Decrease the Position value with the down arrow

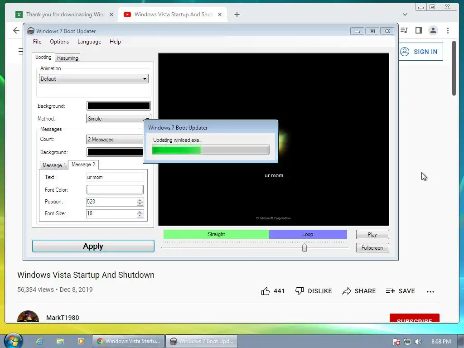pyautogui.click(x=140, y=204)
